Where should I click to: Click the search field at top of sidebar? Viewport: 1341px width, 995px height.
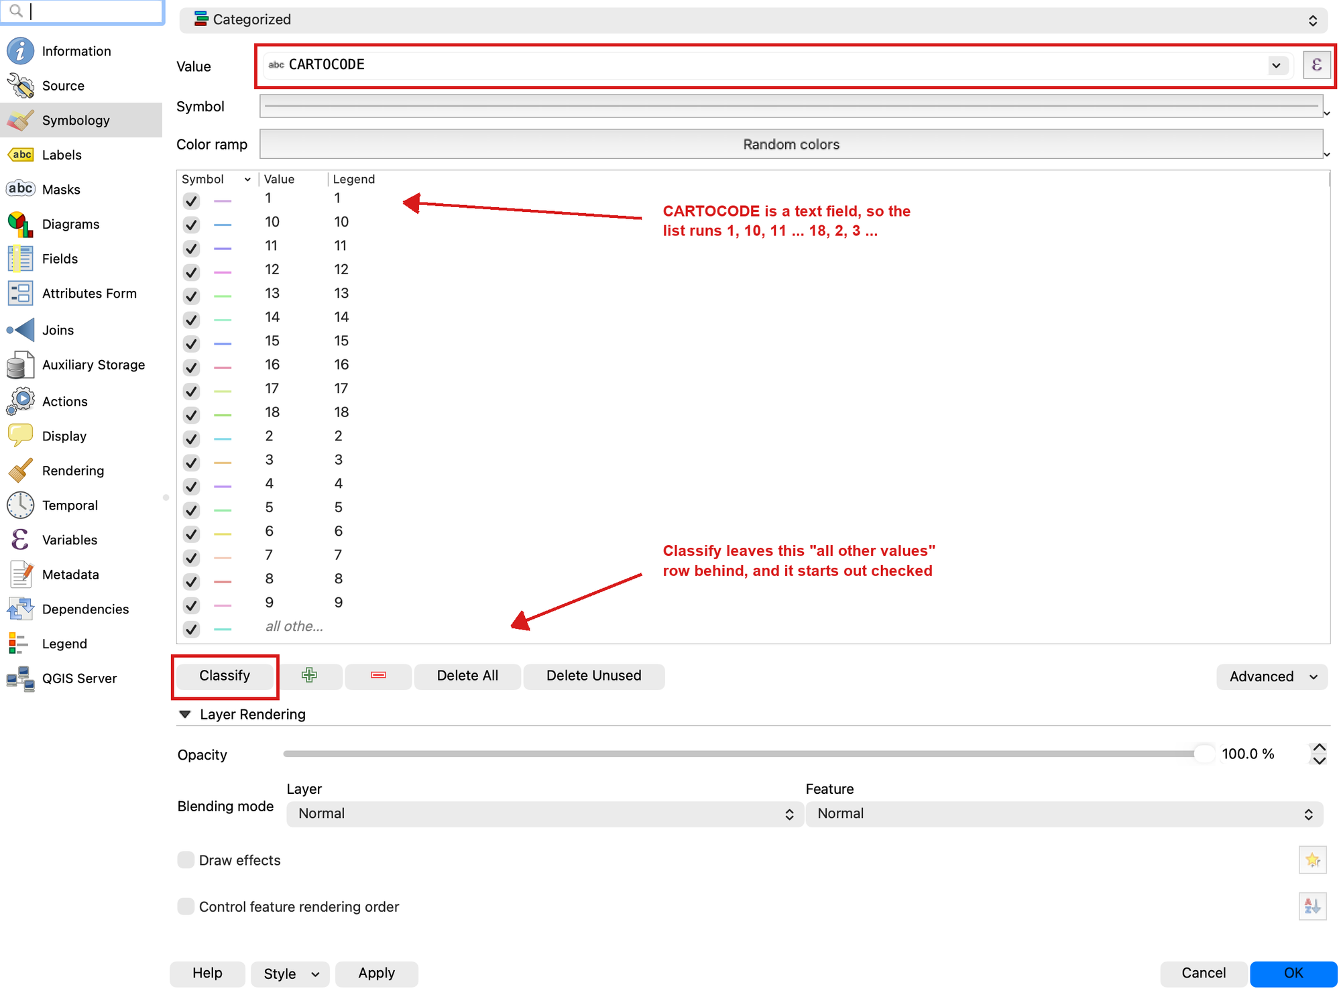coord(82,11)
